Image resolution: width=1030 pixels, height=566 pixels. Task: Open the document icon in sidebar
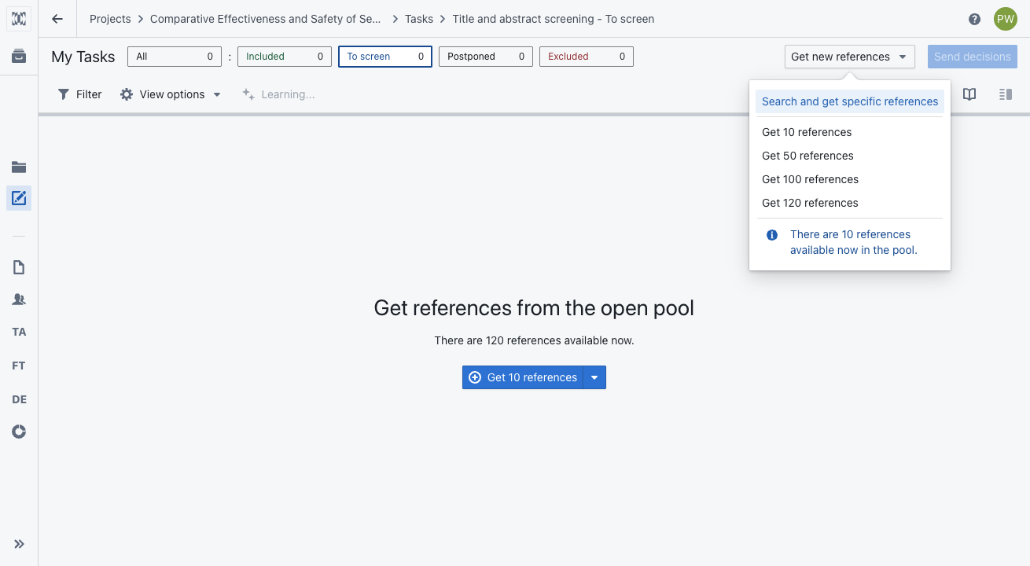19,267
